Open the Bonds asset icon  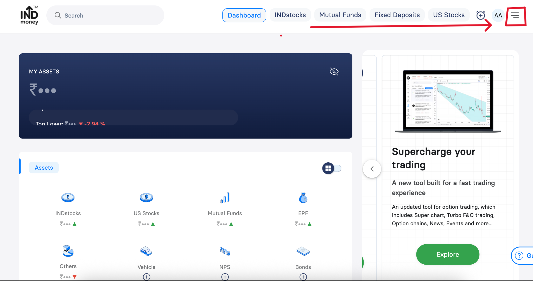(x=303, y=251)
